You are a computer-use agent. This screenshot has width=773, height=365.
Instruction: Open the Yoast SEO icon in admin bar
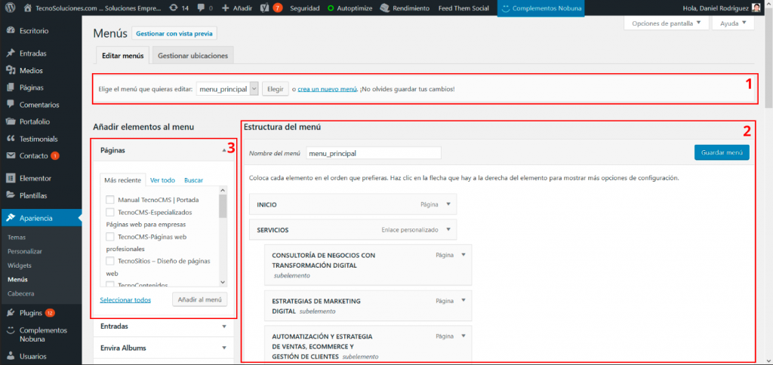coord(266,8)
